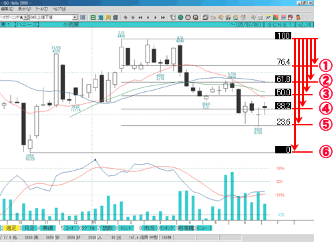Click the compass clock icon
The height and width of the screenshot is (242, 334).
188,17
